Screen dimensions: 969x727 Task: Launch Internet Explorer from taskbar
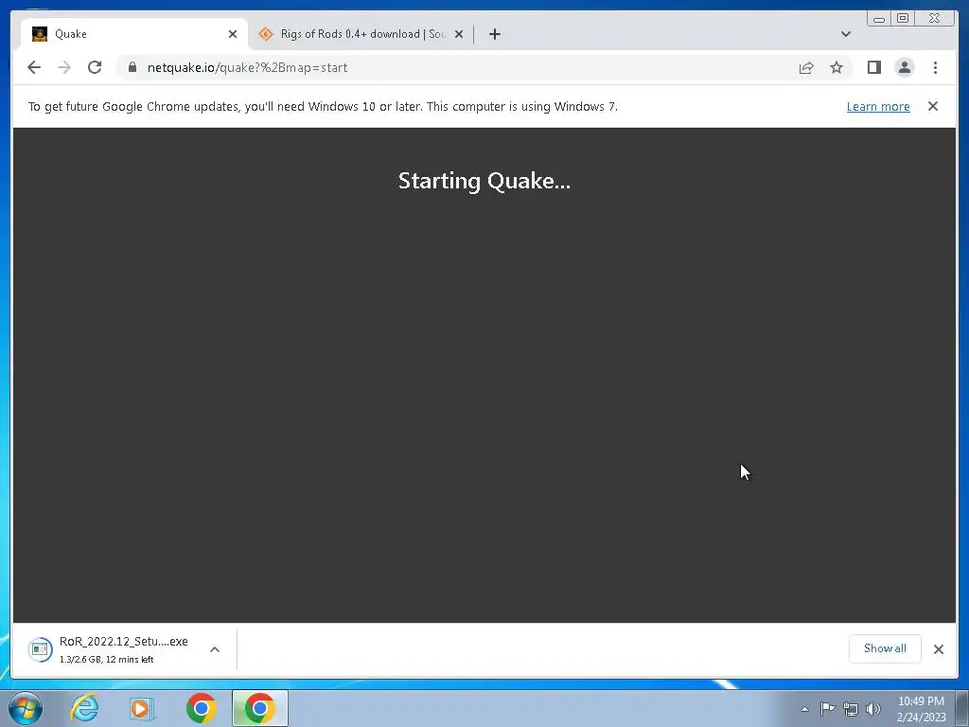pyautogui.click(x=84, y=708)
